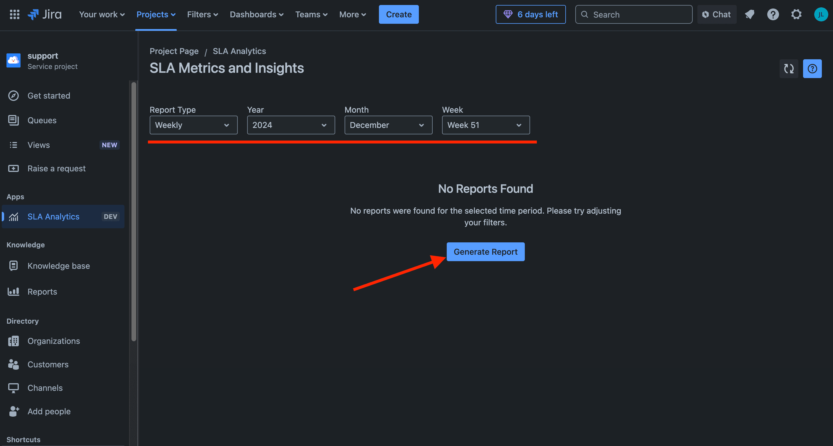The width and height of the screenshot is (833, 446).
Task: Go to Queues in the sidebar
Action: pyautogui.click(x=63, y=120)
